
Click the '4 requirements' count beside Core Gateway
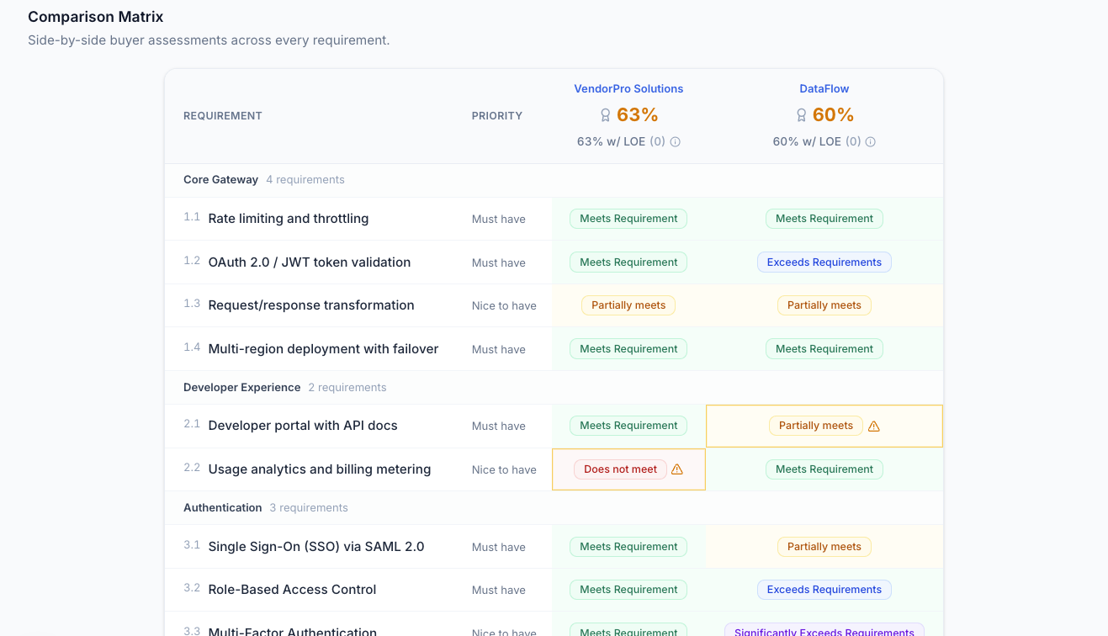point(305,180)
